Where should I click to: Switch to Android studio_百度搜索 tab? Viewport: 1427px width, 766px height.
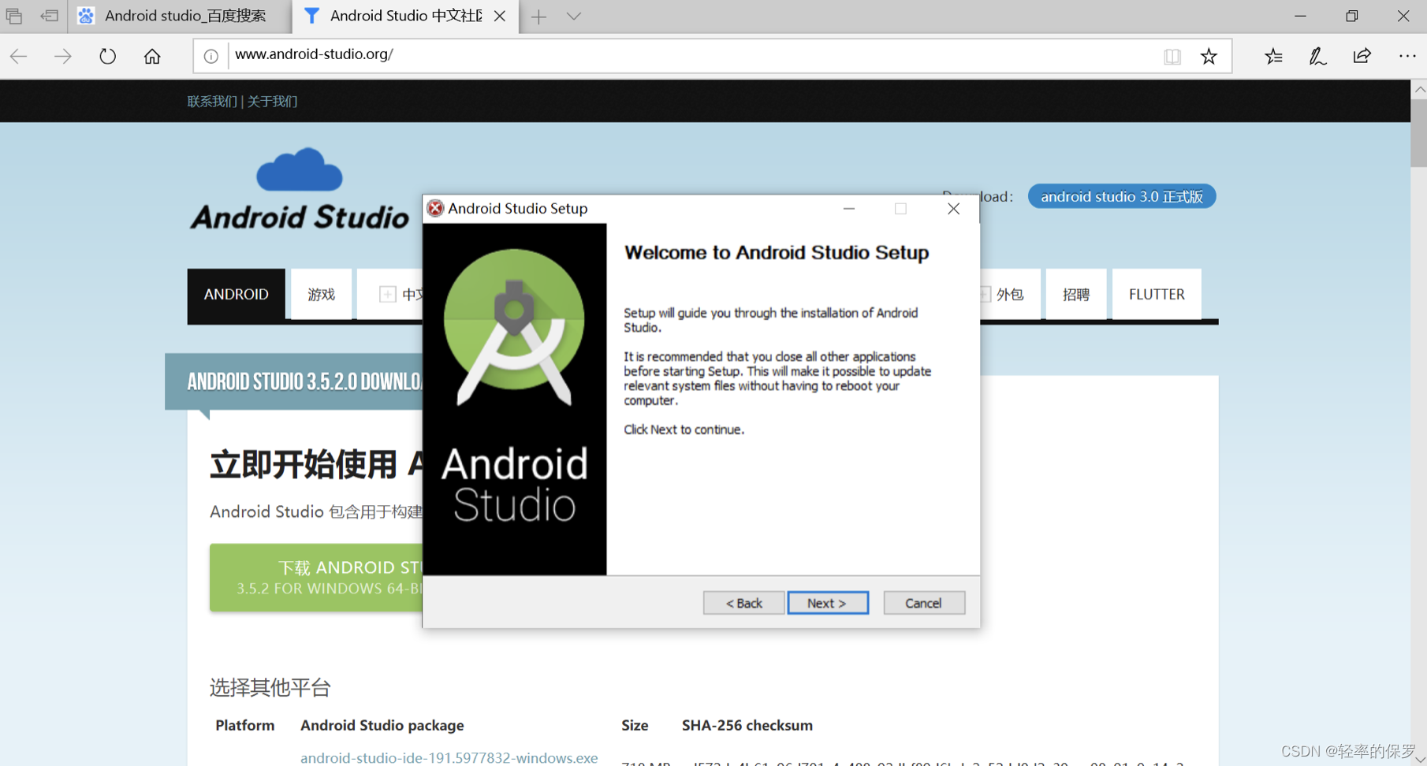point(180,16)
